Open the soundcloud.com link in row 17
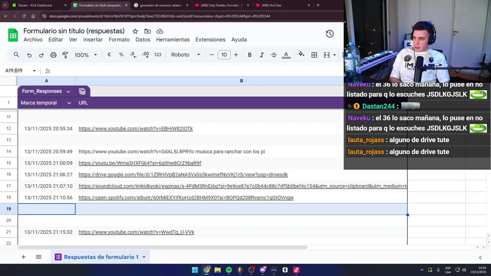491x276 pixels. click(243, 186)
